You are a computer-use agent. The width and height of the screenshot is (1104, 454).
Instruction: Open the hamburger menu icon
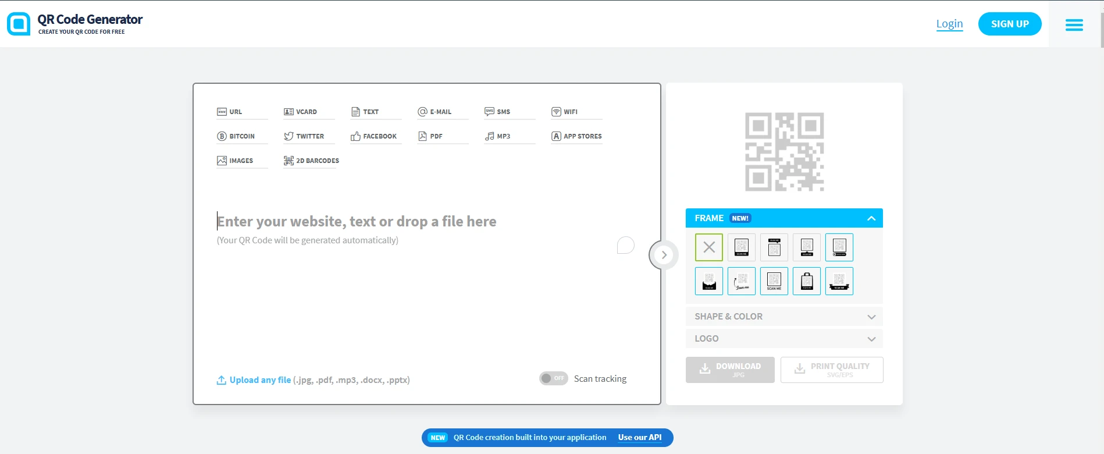tap(1074, 24)
